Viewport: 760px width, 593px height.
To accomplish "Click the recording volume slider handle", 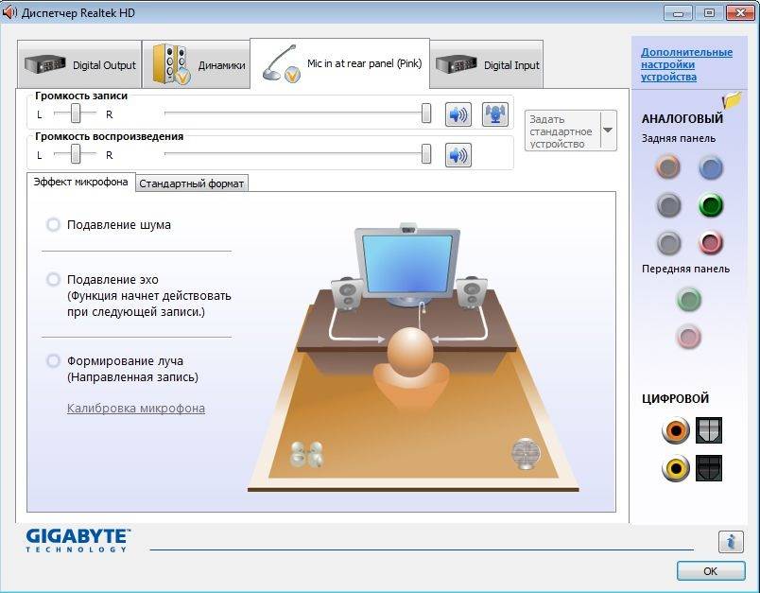I will (x=426, y=114).
